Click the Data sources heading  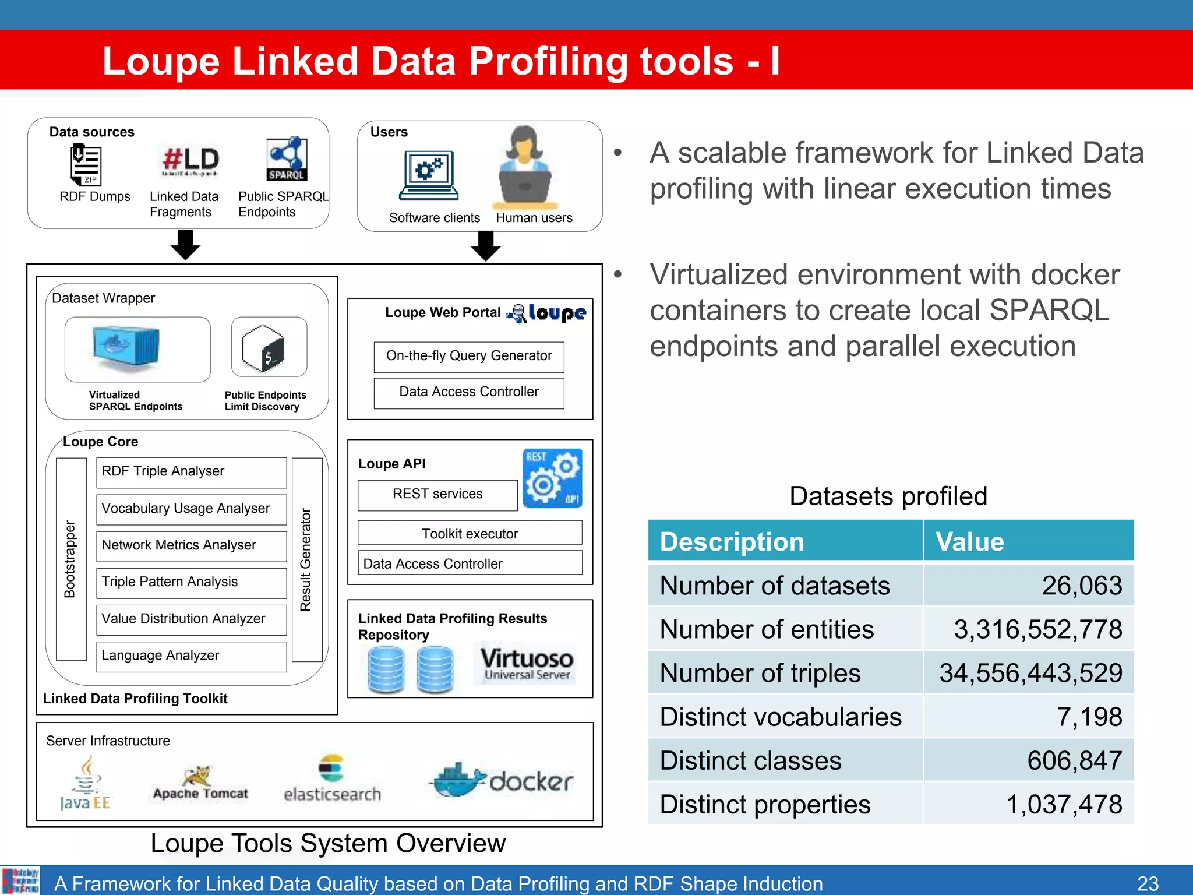pos(91,132)
